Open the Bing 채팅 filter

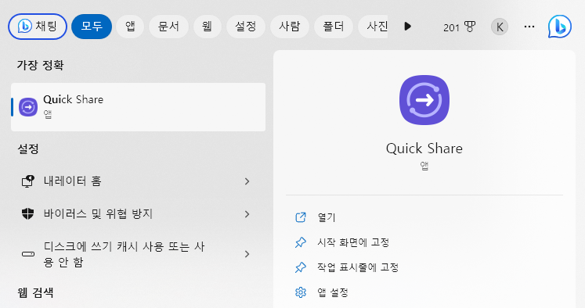pos(38,27)
